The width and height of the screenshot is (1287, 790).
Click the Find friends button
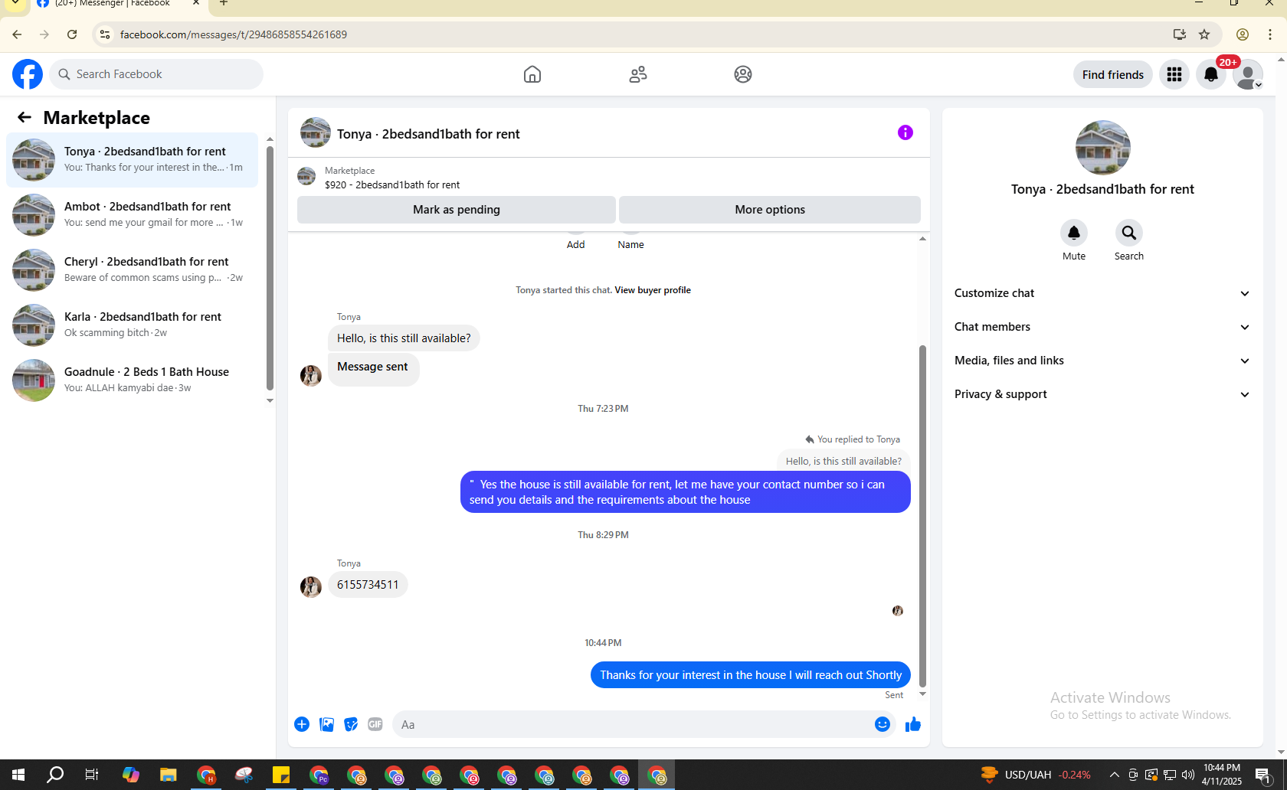click(1113, 74)
